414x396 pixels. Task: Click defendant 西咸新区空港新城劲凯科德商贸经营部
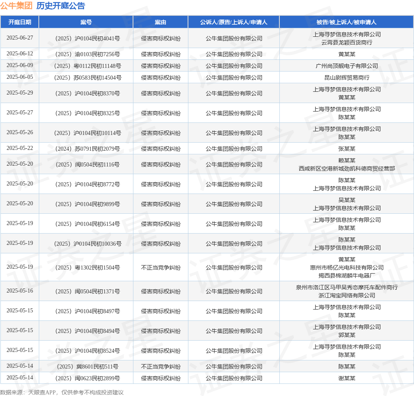point(346,169)
